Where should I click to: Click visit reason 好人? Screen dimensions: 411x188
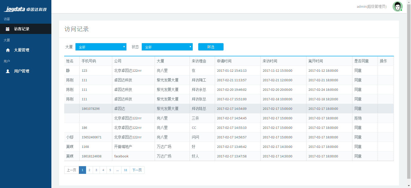pos(195,156)
